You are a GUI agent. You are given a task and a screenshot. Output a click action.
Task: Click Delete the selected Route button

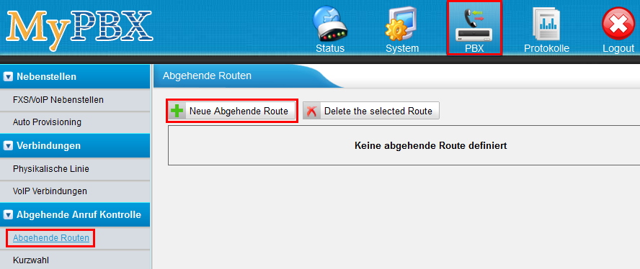(371, 111)
